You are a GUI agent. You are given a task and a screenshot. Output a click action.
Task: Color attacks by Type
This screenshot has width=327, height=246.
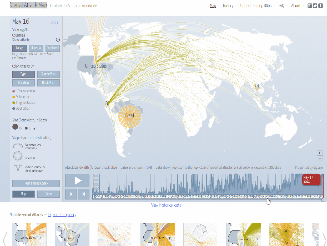[x=23, y=74]
